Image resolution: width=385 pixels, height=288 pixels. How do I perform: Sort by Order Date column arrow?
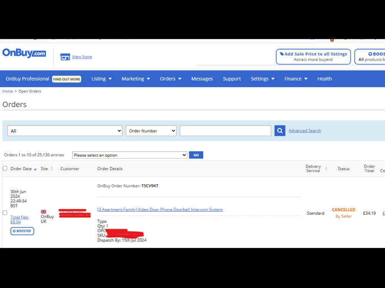tap(35, 169)
